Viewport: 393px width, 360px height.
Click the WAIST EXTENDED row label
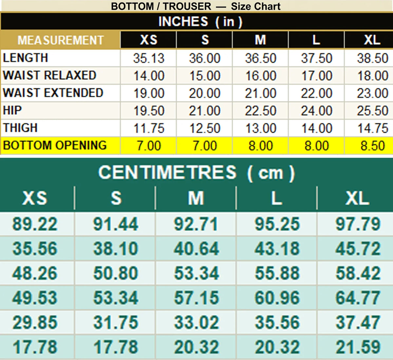coord(53,93)
